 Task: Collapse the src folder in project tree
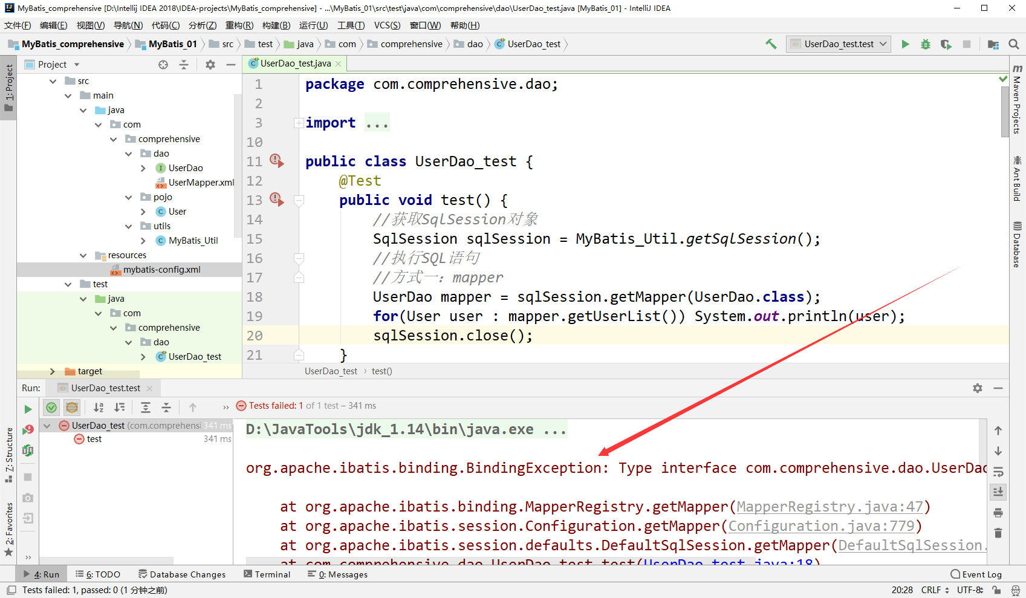tap(53, 81)
